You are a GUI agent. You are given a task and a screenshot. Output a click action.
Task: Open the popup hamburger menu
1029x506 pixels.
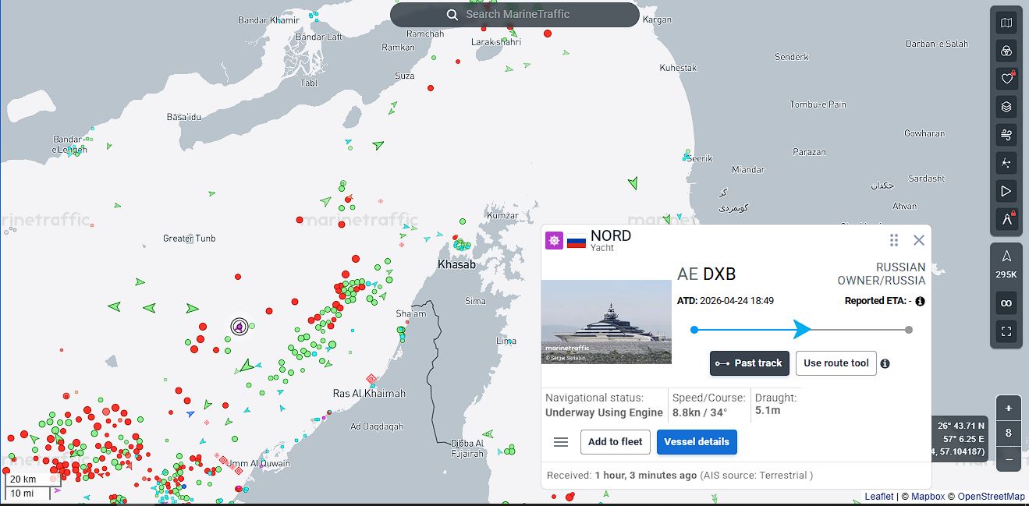(561, 442)
